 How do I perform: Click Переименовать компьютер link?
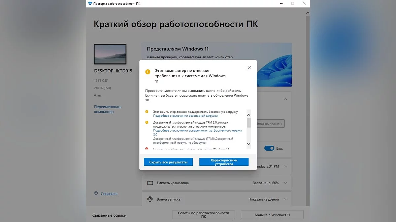coord(108,109)
